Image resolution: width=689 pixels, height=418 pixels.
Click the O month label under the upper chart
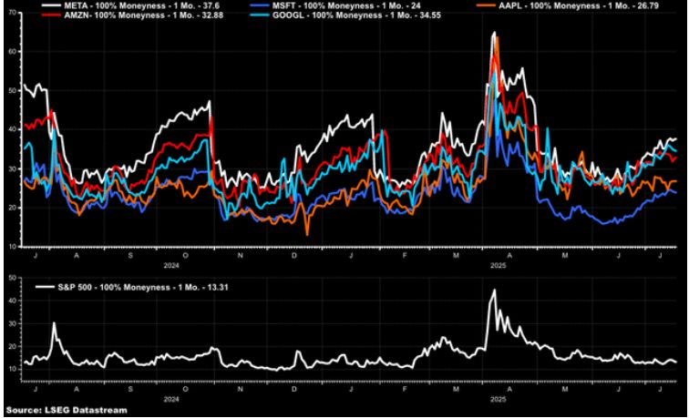pos(185,255)
